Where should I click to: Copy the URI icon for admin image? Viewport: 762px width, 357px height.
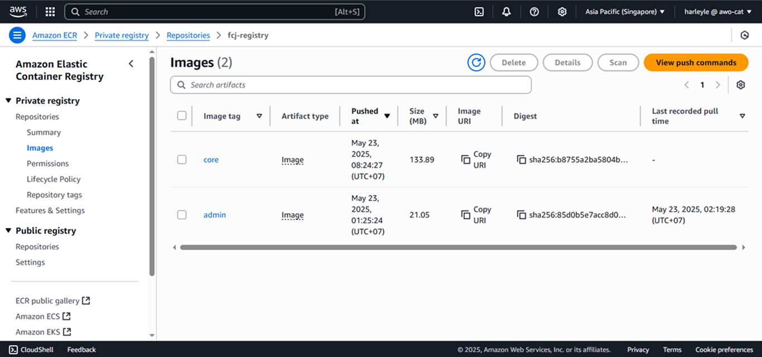point(466,215)
